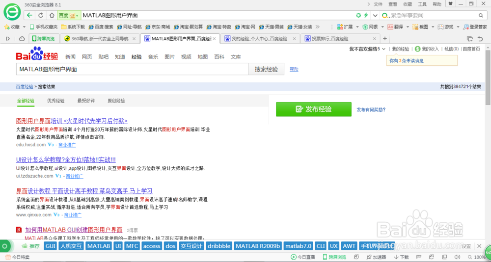
Task: Open 手机收藏夹 bookmark
Action: (x=44, y=27)
